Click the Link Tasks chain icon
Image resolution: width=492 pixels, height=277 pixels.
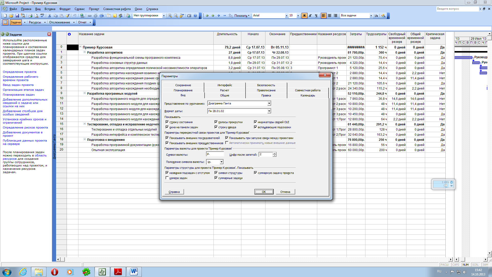(90, 16)
